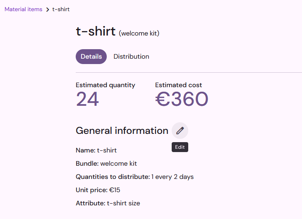
Task: Click the dark Edit tooltip label
Action: 180,147
